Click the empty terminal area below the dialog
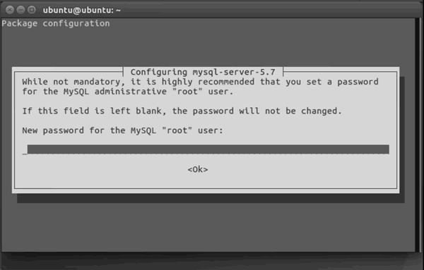The height and width of the screenshot is (270, 424). point(208,228)
